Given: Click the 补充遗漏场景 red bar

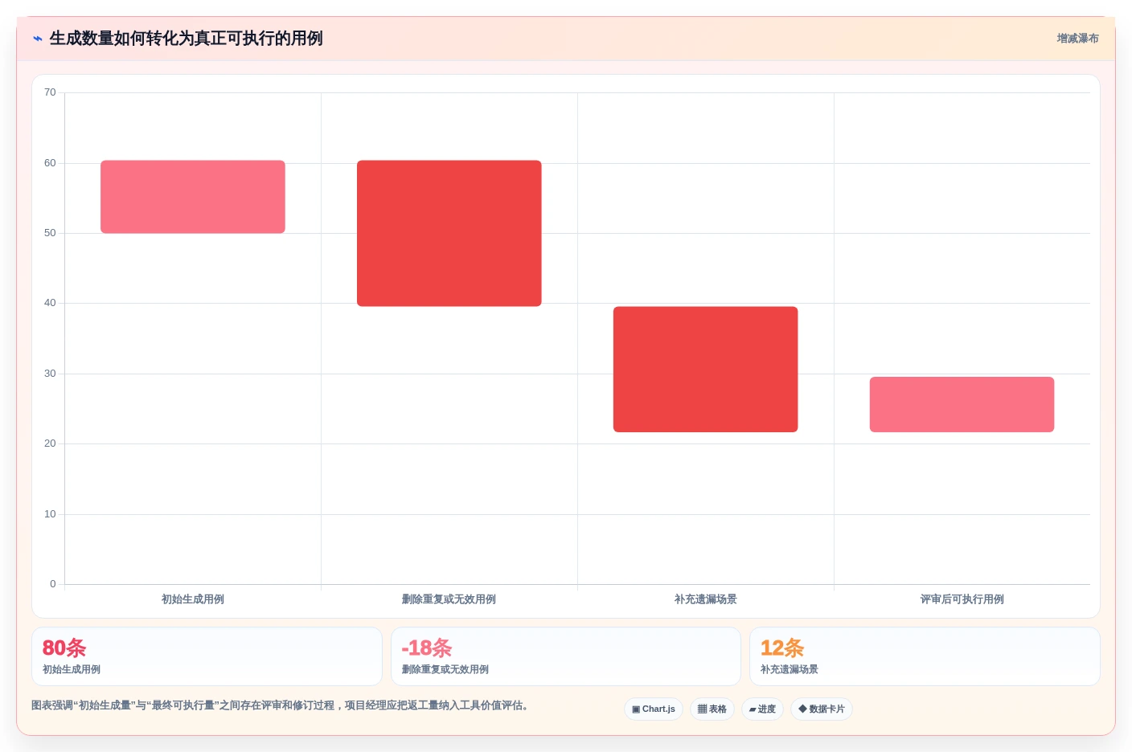Looking at the screenshot, I should tap(706, 370).
